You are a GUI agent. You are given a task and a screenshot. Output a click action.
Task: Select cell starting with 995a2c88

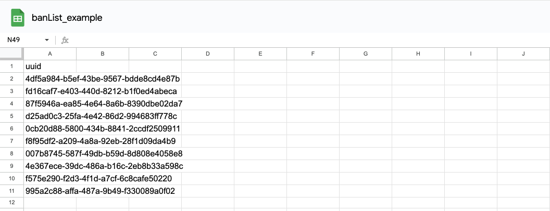tap(50, 191)
